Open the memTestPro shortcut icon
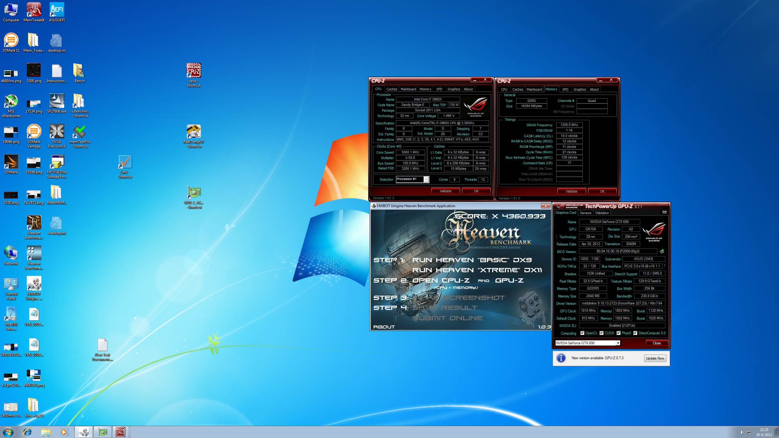779x438 pixels. [79, 136]
